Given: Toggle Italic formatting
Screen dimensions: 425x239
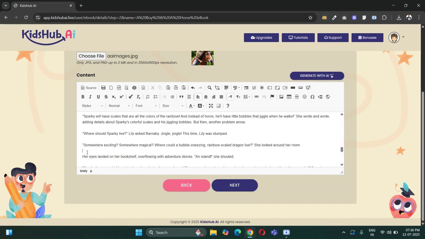Looking at the screenshot, I should tap(90, 97).
